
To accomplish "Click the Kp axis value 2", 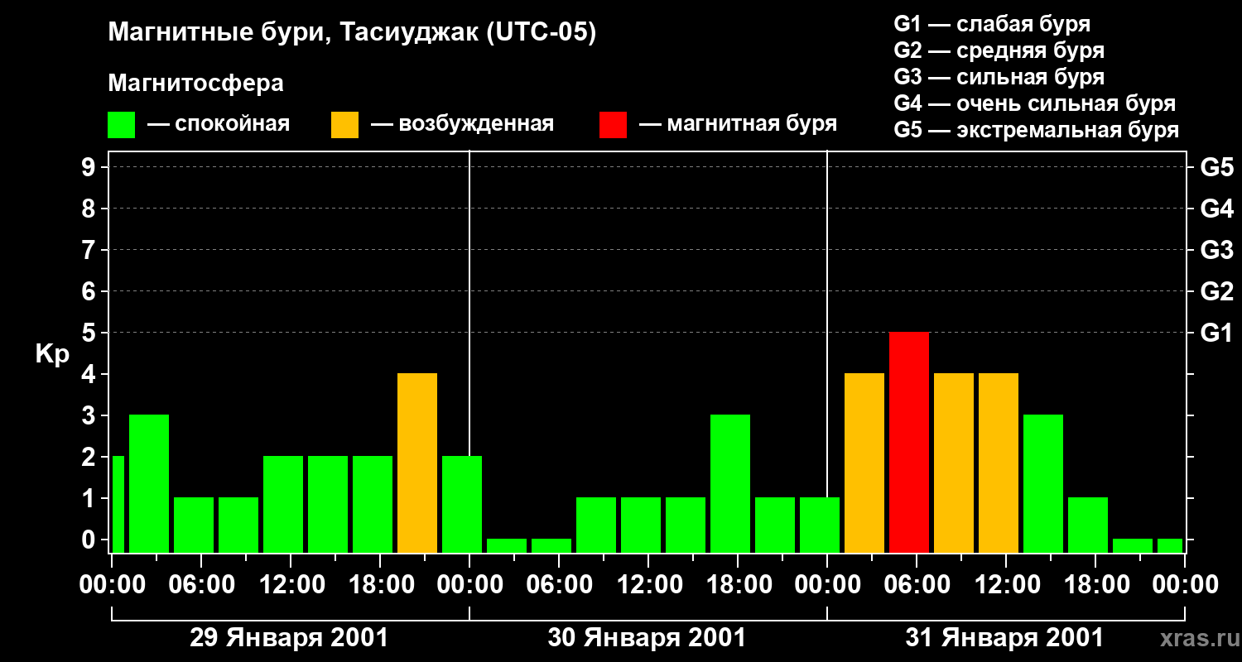I will pos(89,457).
